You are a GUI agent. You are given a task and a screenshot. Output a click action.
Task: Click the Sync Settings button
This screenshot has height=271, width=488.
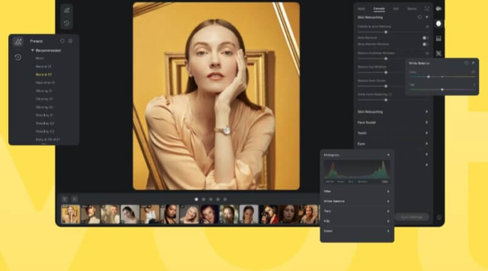(x=411, y=217)
